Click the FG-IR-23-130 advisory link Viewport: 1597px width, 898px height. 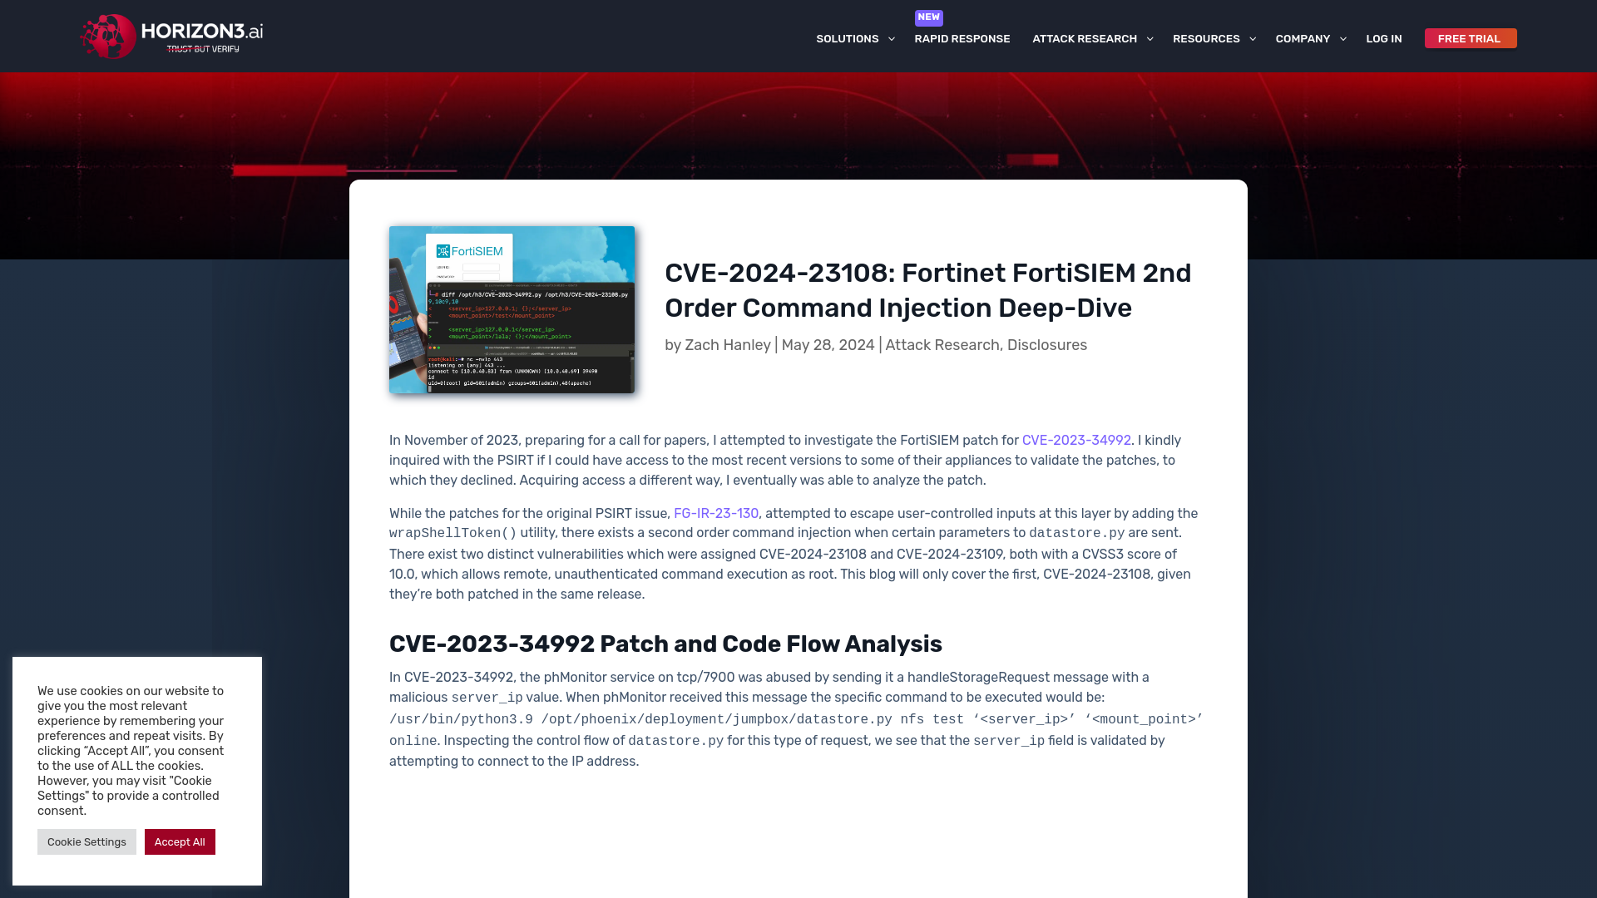coord(715,513)
